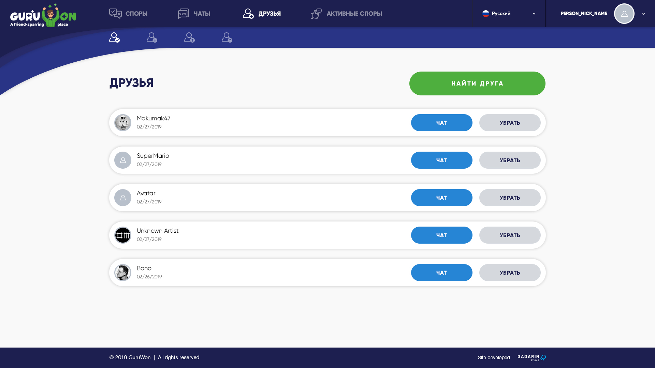Open incoming friend requests icon with down arrow
The height and width of the screenshot is (368, 655).
(152, 37)
